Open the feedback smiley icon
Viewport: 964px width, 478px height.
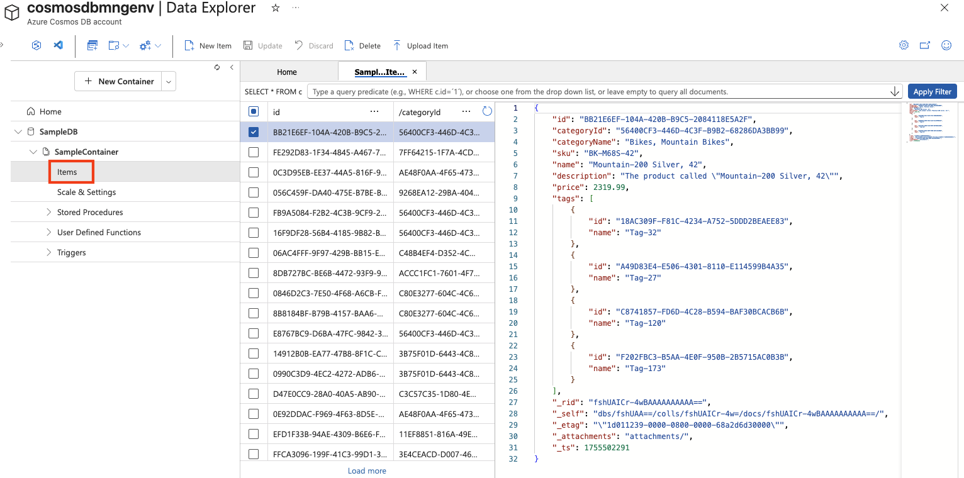tap(946, 45)
